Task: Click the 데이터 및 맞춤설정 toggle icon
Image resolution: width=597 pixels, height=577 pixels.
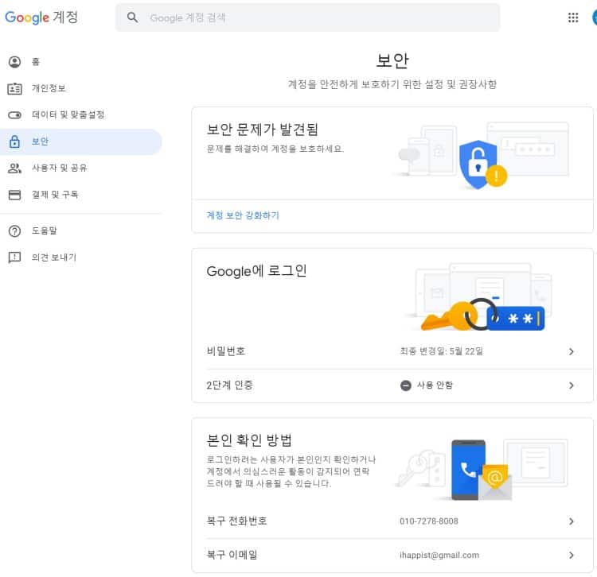Action: pyautogui.click(x=14, y=114)
